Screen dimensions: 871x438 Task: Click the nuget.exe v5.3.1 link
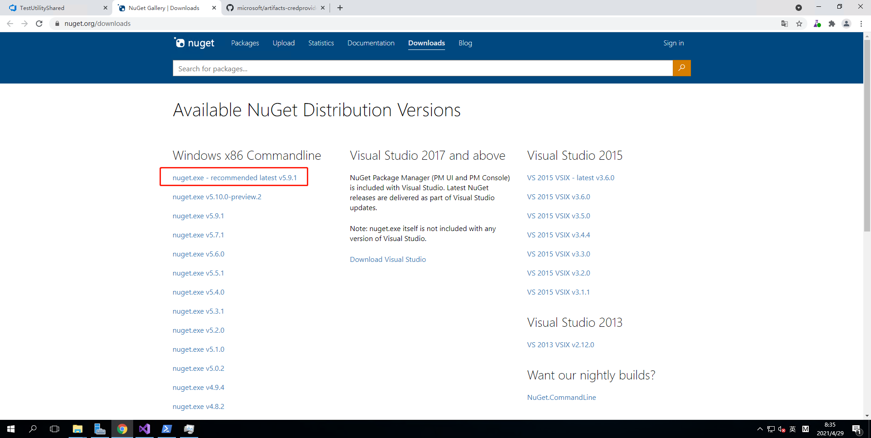[x=198, y=311]
